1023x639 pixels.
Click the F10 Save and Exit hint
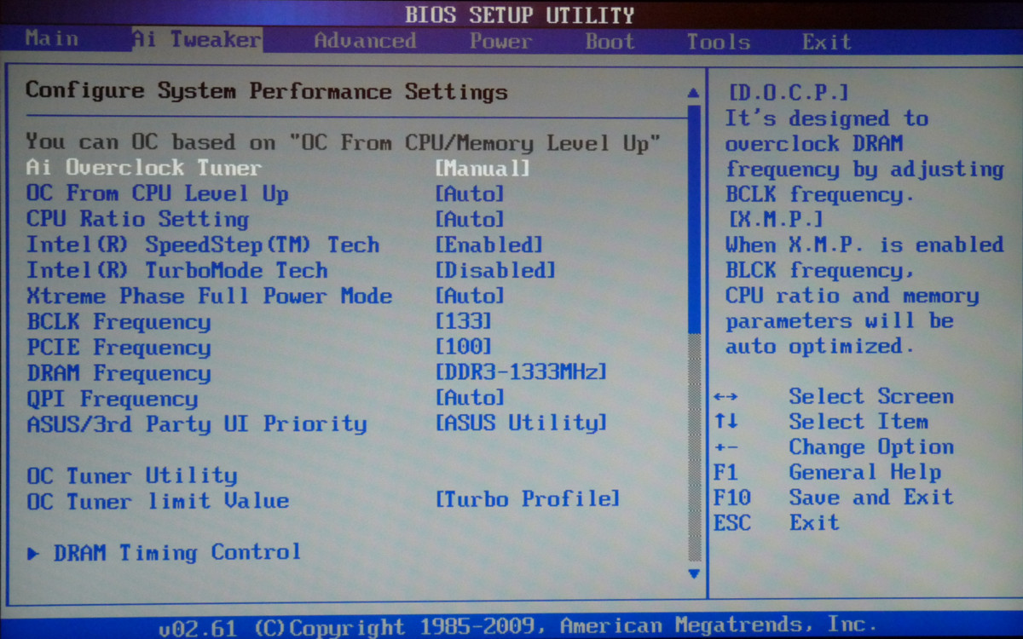click(833, 498)
